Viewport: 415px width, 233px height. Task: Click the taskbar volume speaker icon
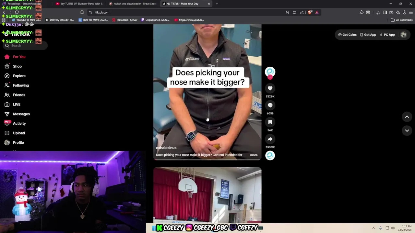pyautogui.click(x=393, y=228)
